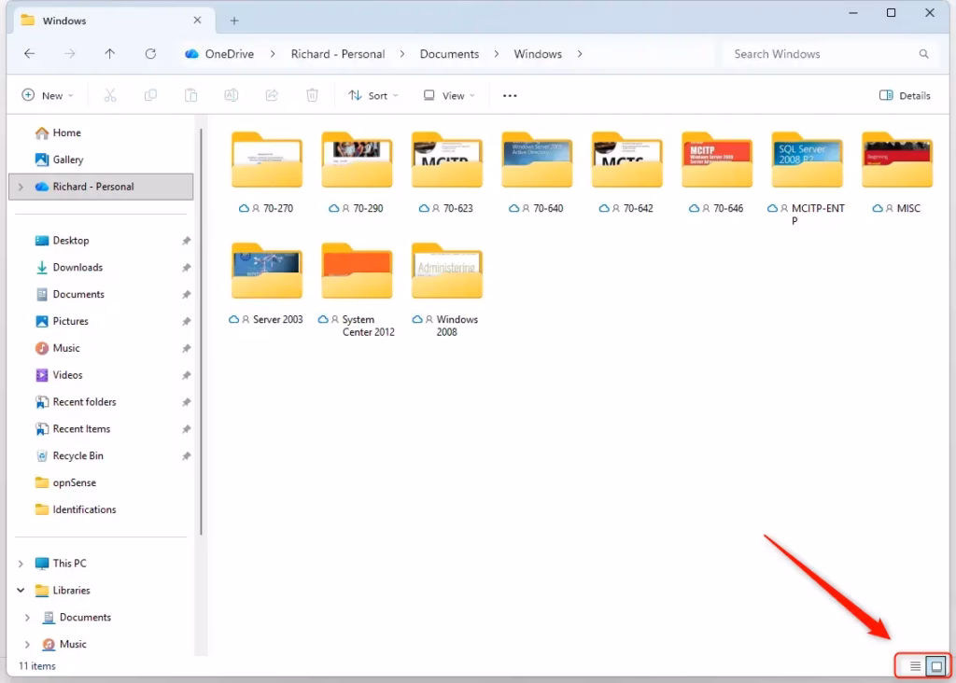
Task: Expand Music under Libraries
Action: click(x=27, y=644)
